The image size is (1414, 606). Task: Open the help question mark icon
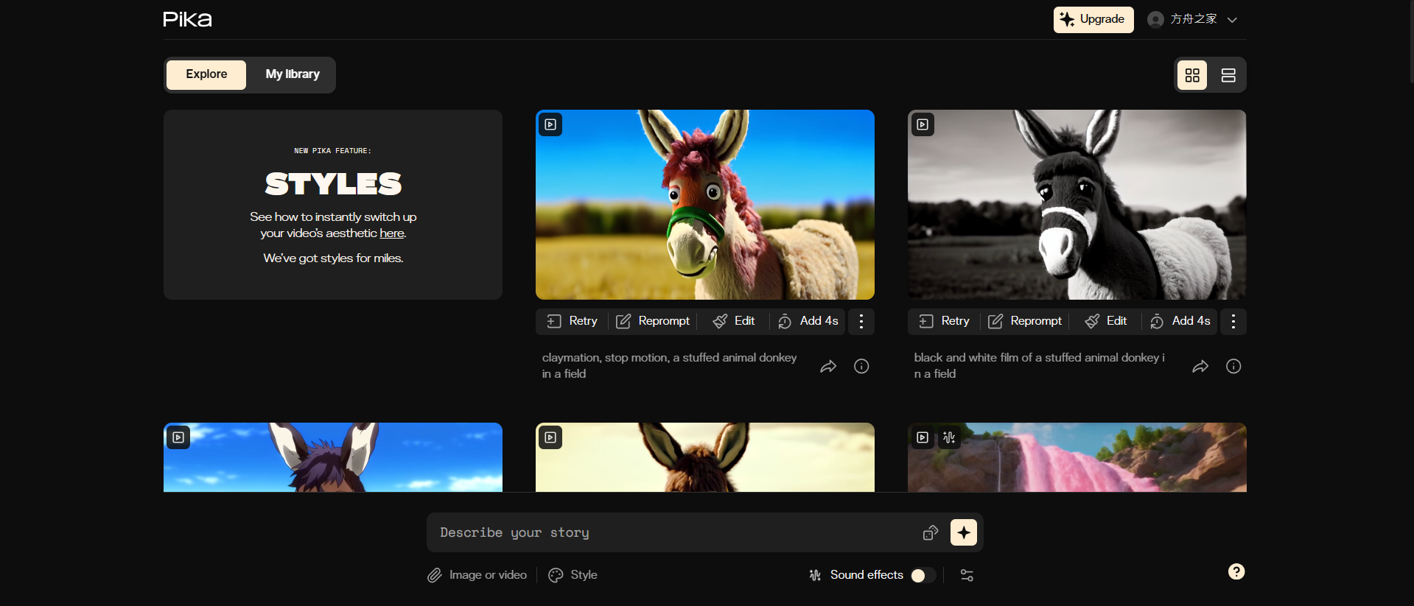1236,571
